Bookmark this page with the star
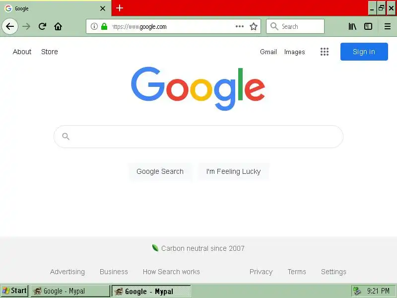The image size is (397, 298). (254, 26)
